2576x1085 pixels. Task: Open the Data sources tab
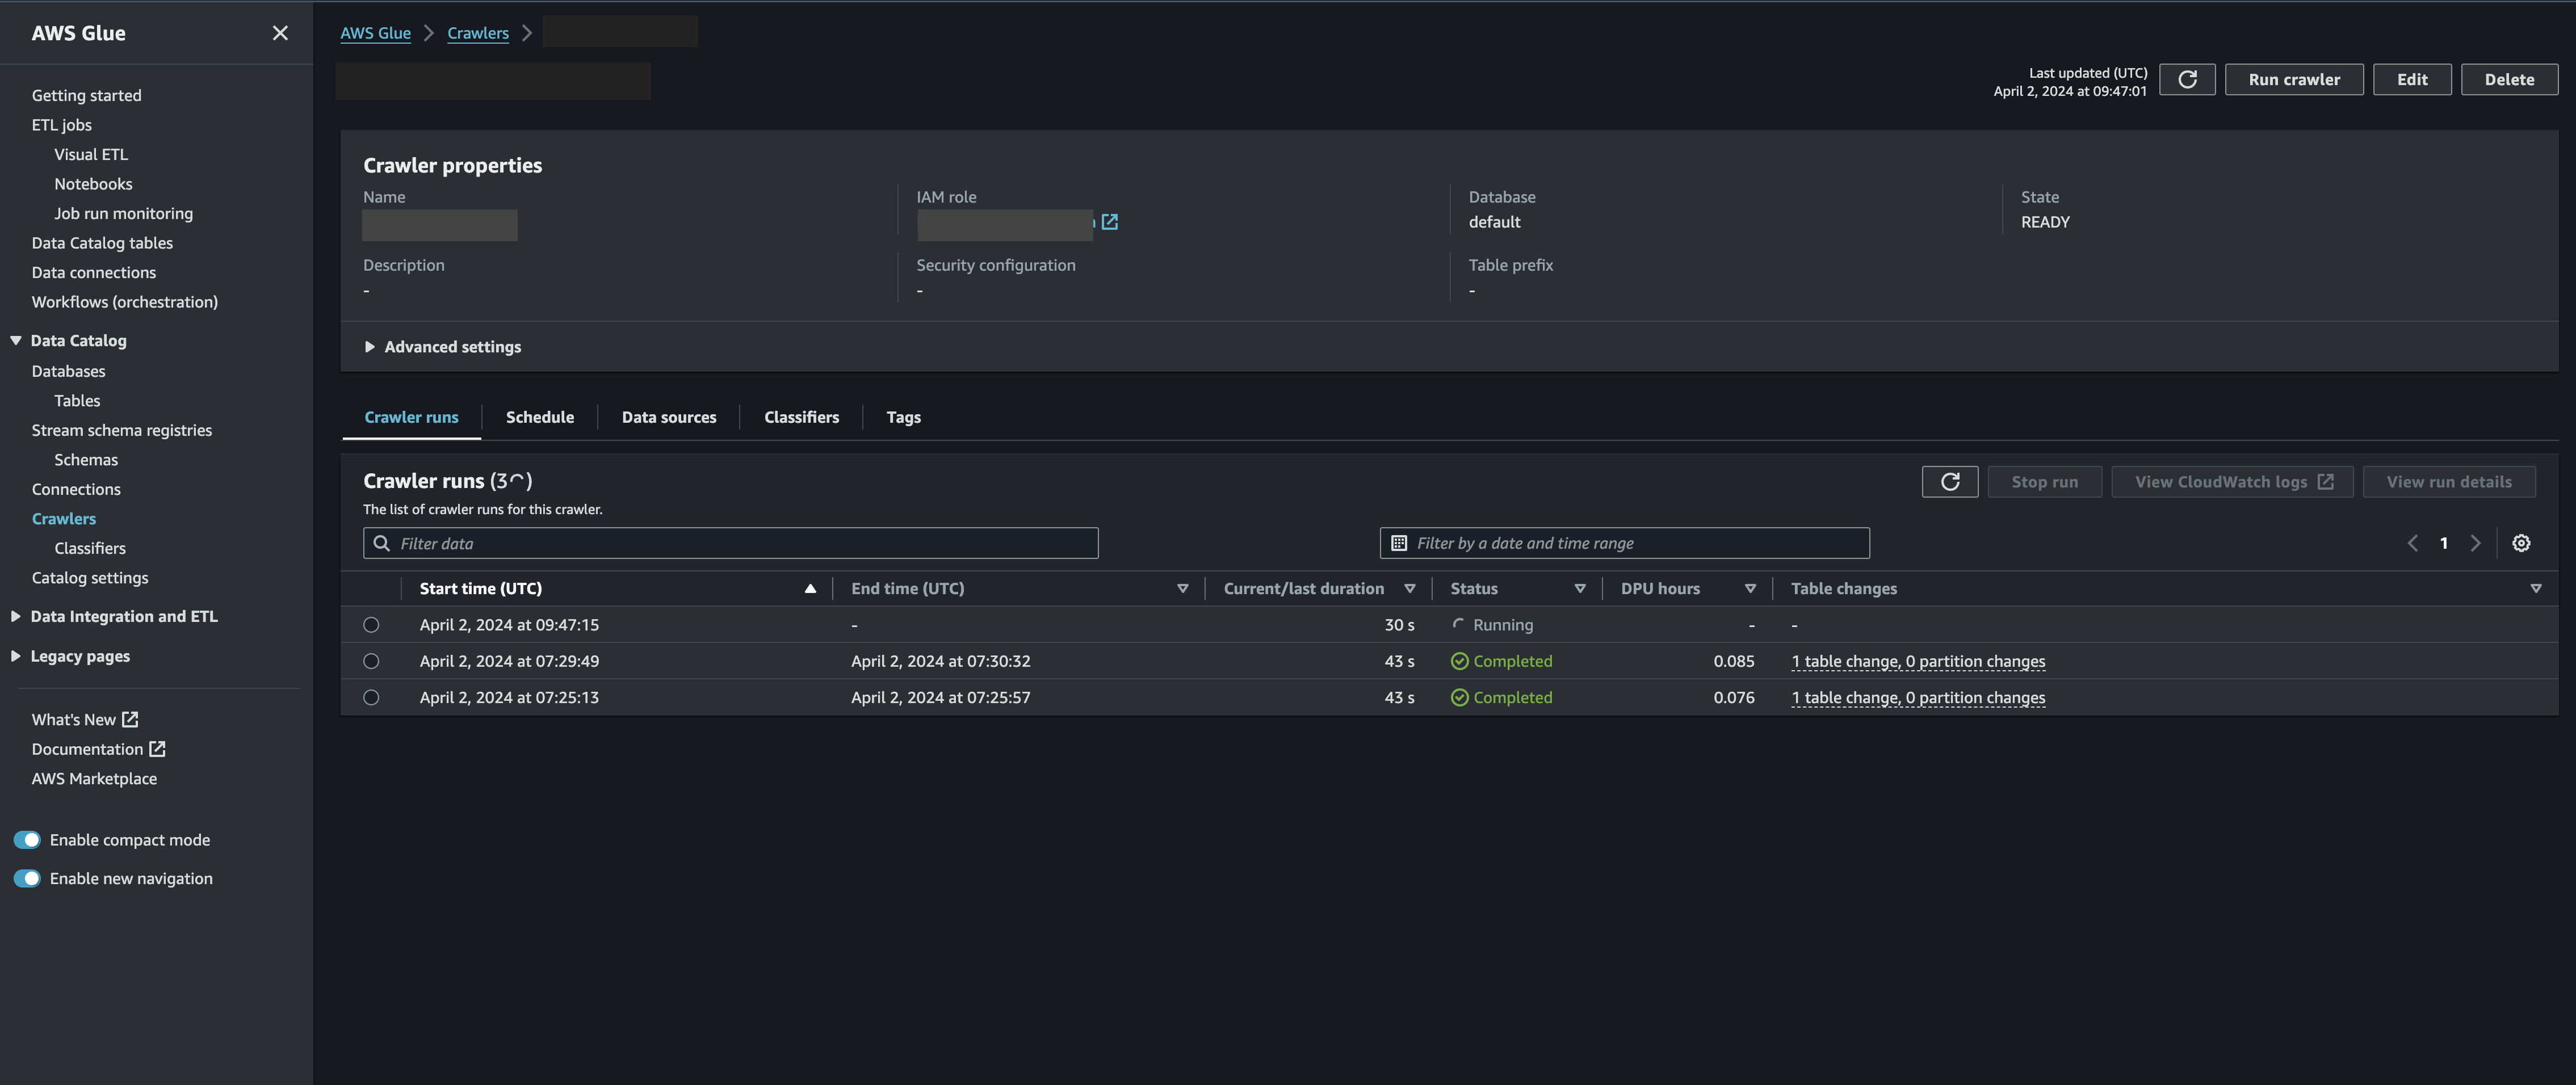click(x=669, y=418)
